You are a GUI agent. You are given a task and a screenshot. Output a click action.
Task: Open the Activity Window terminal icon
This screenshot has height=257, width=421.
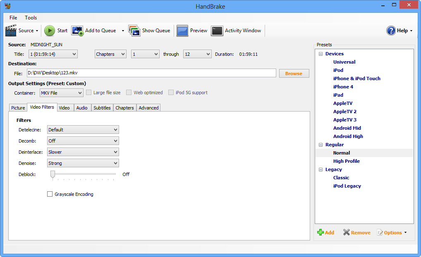[217, 31]
